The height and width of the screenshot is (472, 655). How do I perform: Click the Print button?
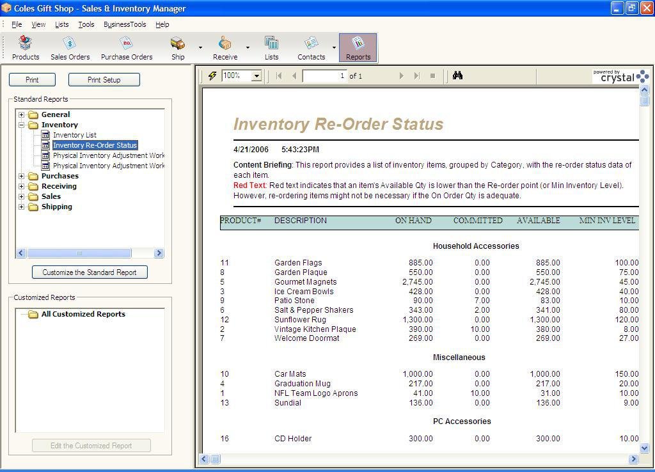32,80
